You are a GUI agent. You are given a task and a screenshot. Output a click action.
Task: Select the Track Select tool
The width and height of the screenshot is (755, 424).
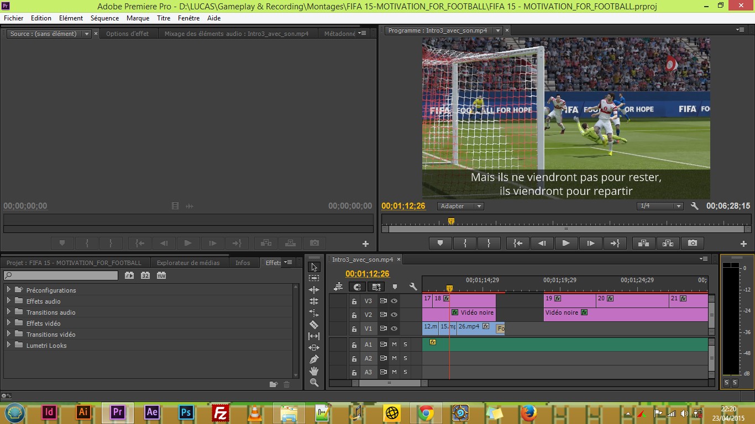tap(314, 278)
